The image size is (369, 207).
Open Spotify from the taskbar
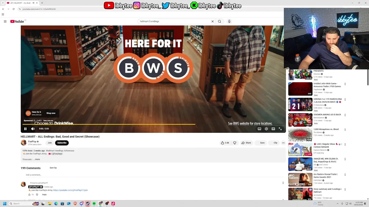(x=94, y=204)
